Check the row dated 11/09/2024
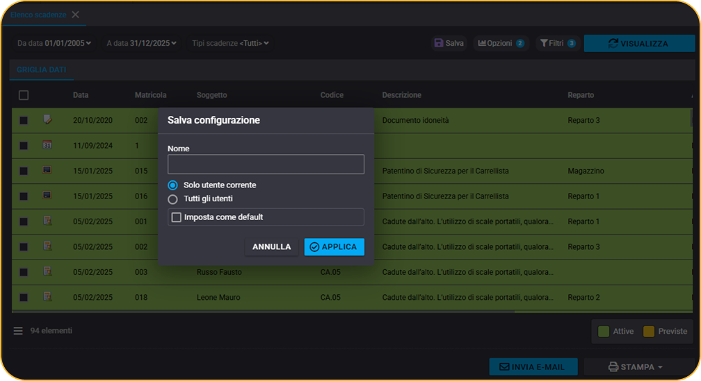Viewport: 701px width, 381px height. tap(24, 146)
